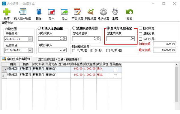
Task: Check the date-only 年/月/日 format checkbox
Action: coord(108,50)
